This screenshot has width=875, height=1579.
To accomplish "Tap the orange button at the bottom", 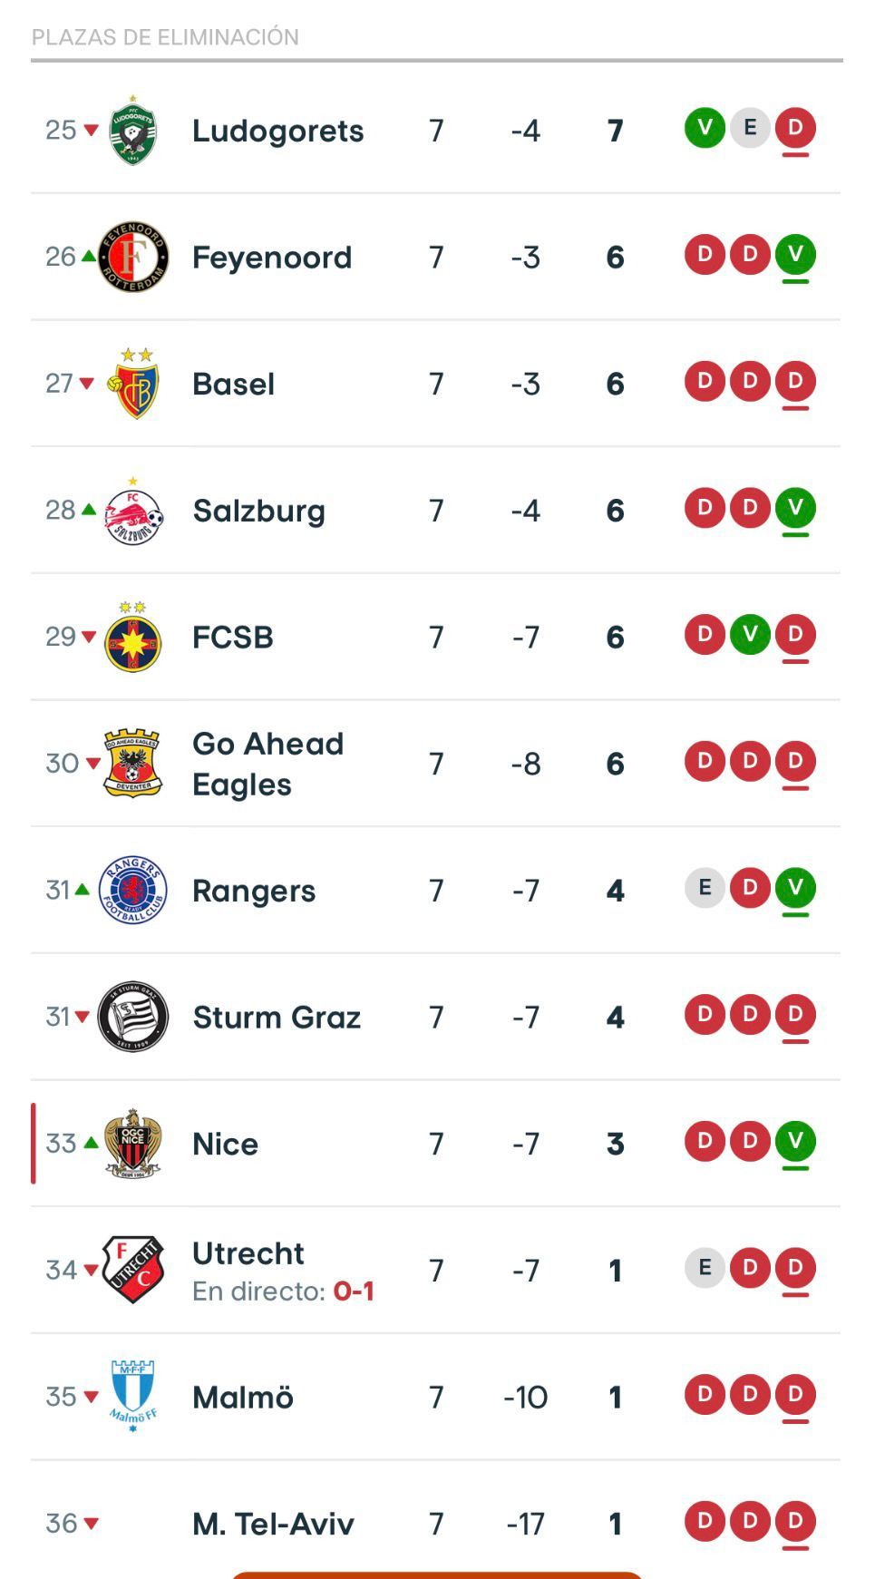I will (437, 1574).
